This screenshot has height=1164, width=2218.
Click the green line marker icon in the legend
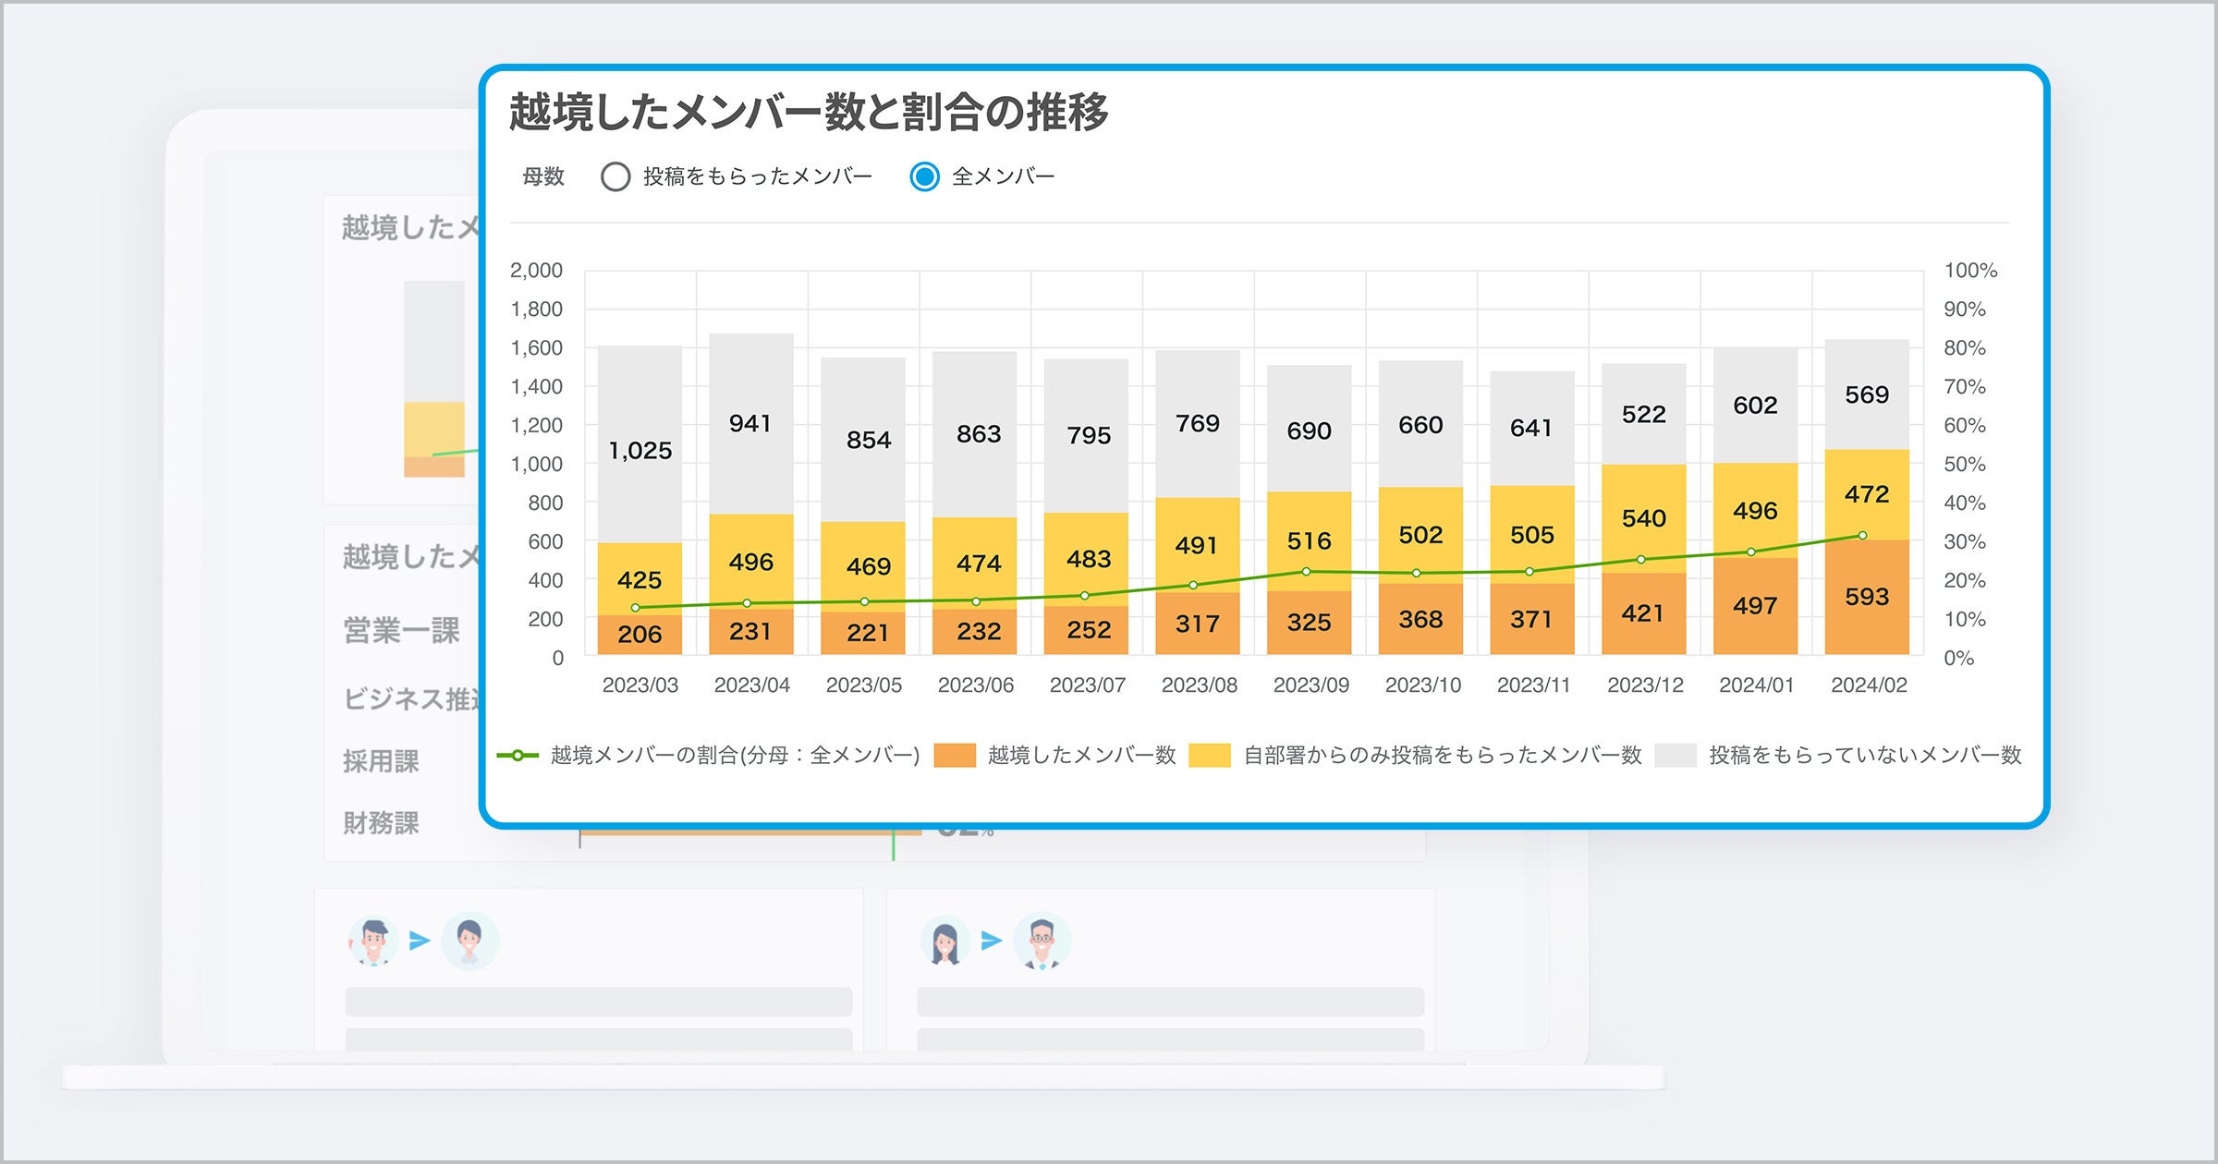(x=518, y=755)
